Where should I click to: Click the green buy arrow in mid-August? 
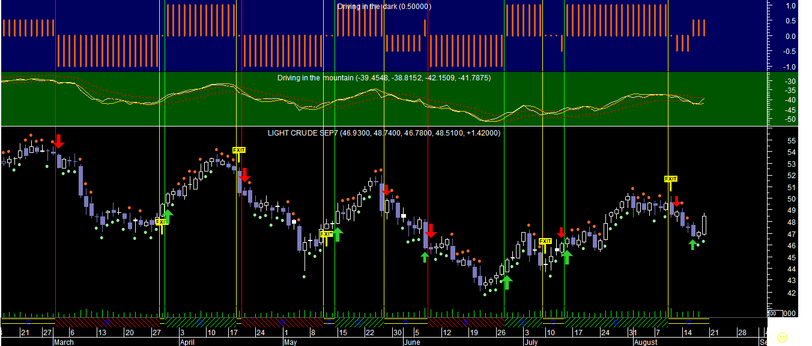[x=692, y=244]
